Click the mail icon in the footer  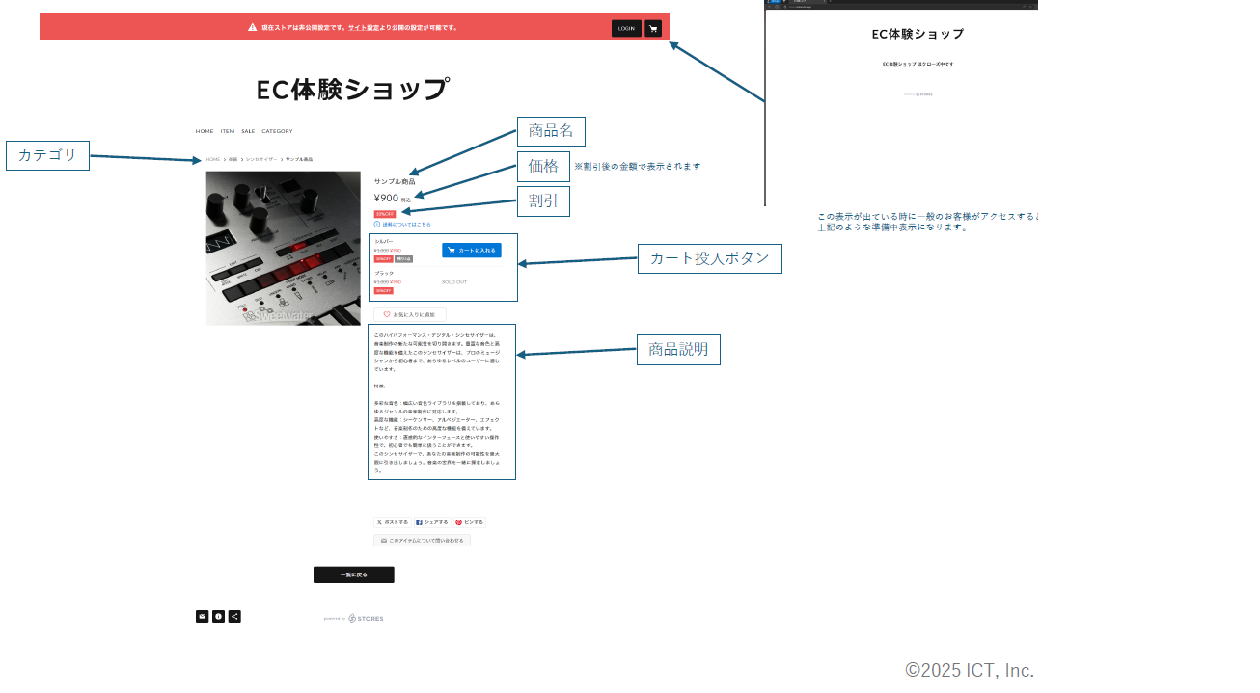tap(202, 617)
